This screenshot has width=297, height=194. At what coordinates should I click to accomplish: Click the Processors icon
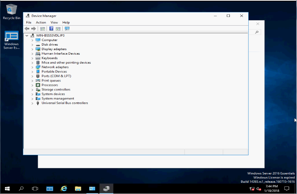tap(38, 85)
